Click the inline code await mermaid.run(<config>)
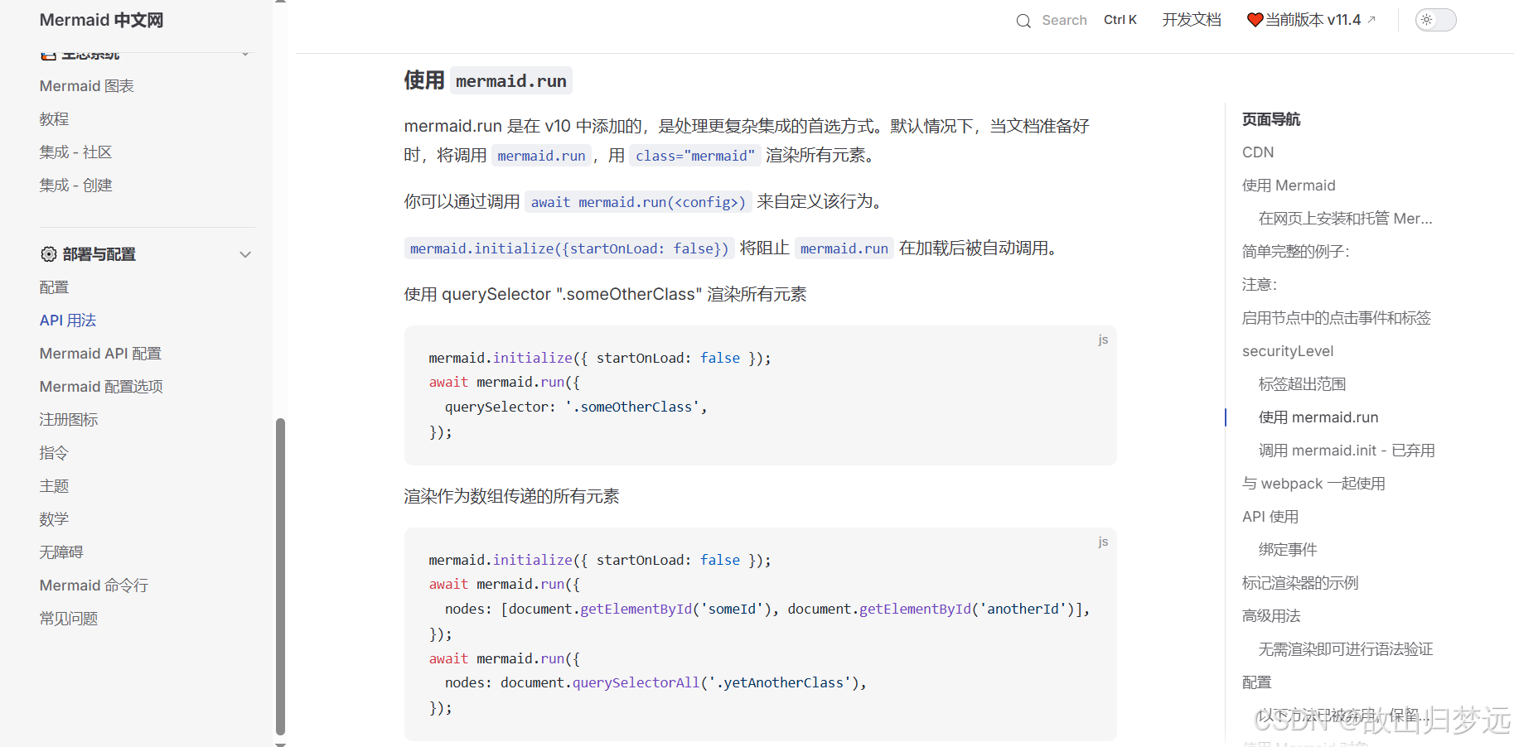The height and width of the screenshot is (747, 1514). (x=638, y=202)
